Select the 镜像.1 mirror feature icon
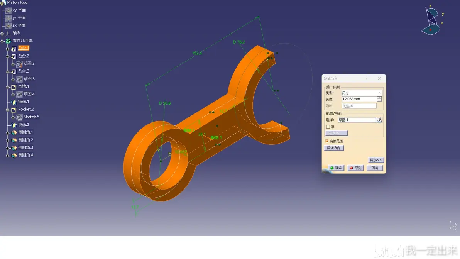 tap(14, 102)
